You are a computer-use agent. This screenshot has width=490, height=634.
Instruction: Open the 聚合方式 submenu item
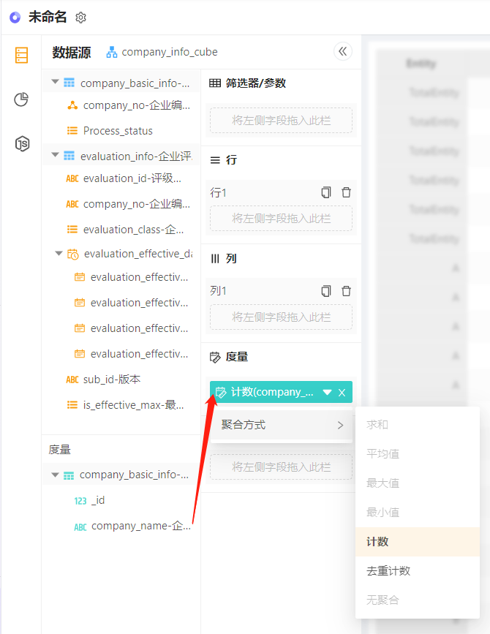coord(282,425)
